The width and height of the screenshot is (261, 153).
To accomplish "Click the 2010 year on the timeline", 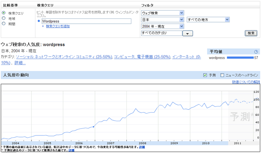I will (206, 143).
